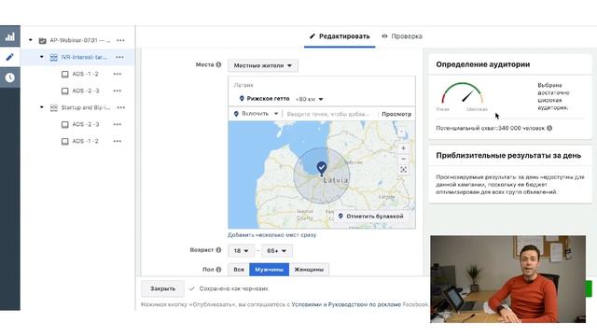Click the AP-Webinar campaign folder icon
The height and width of the screenshot is (336, 597).
[x=43, y=40]
